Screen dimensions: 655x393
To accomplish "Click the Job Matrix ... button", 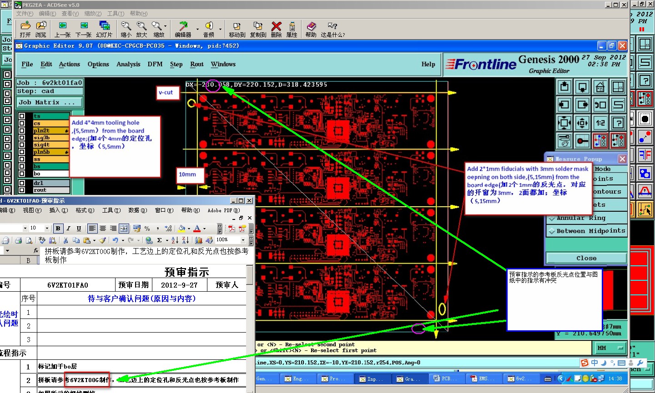I will pos(50,102).
